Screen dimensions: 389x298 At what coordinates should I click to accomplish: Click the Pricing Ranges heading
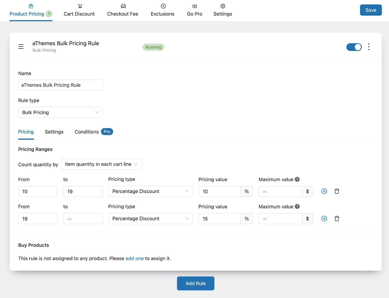[x=35, y=149]
